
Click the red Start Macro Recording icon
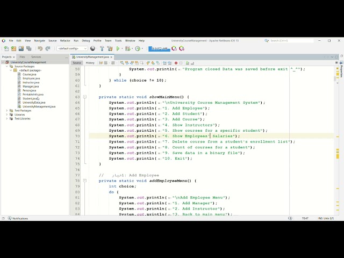pyautogui.click(x=176, y=63)
